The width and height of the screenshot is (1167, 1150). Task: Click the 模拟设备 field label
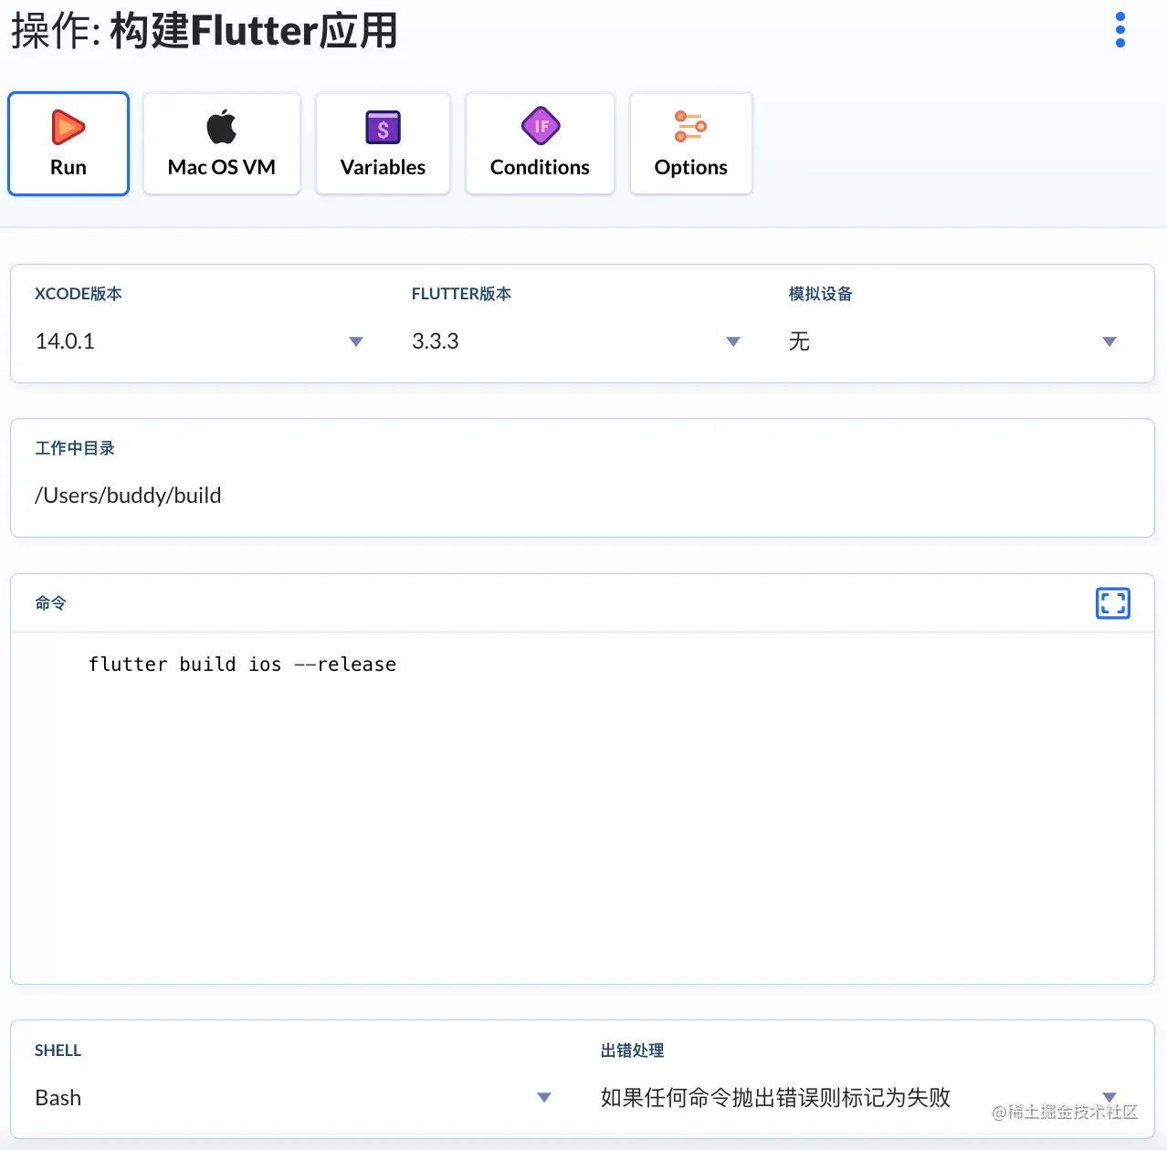point(820,294)
